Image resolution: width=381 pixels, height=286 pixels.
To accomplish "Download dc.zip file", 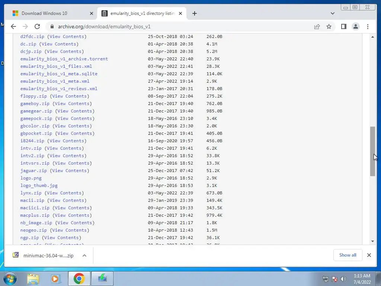I will pos(28,44).
